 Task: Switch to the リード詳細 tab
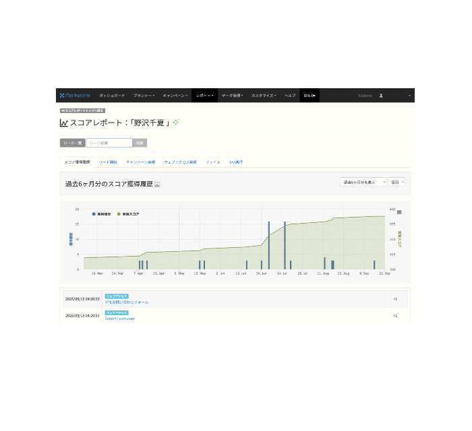coord(108,162)
